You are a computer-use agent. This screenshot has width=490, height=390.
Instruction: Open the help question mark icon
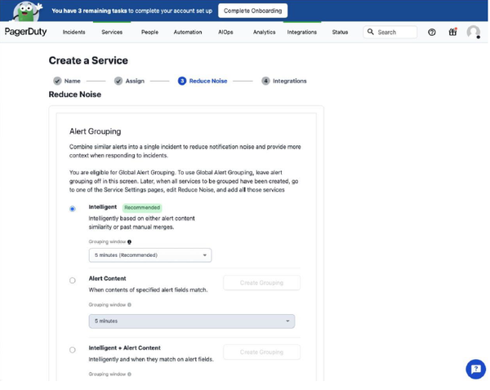coord(433,32)
